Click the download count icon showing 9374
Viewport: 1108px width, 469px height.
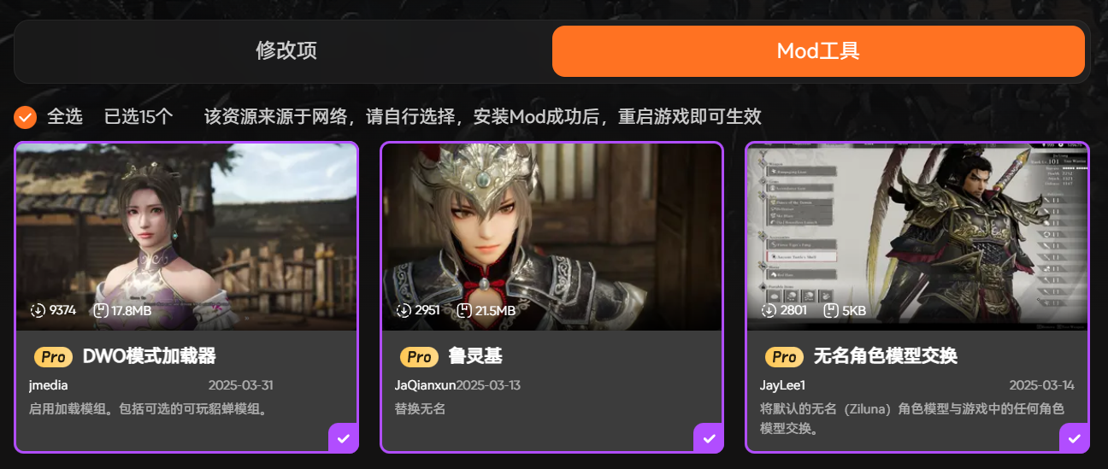(37, 310)
